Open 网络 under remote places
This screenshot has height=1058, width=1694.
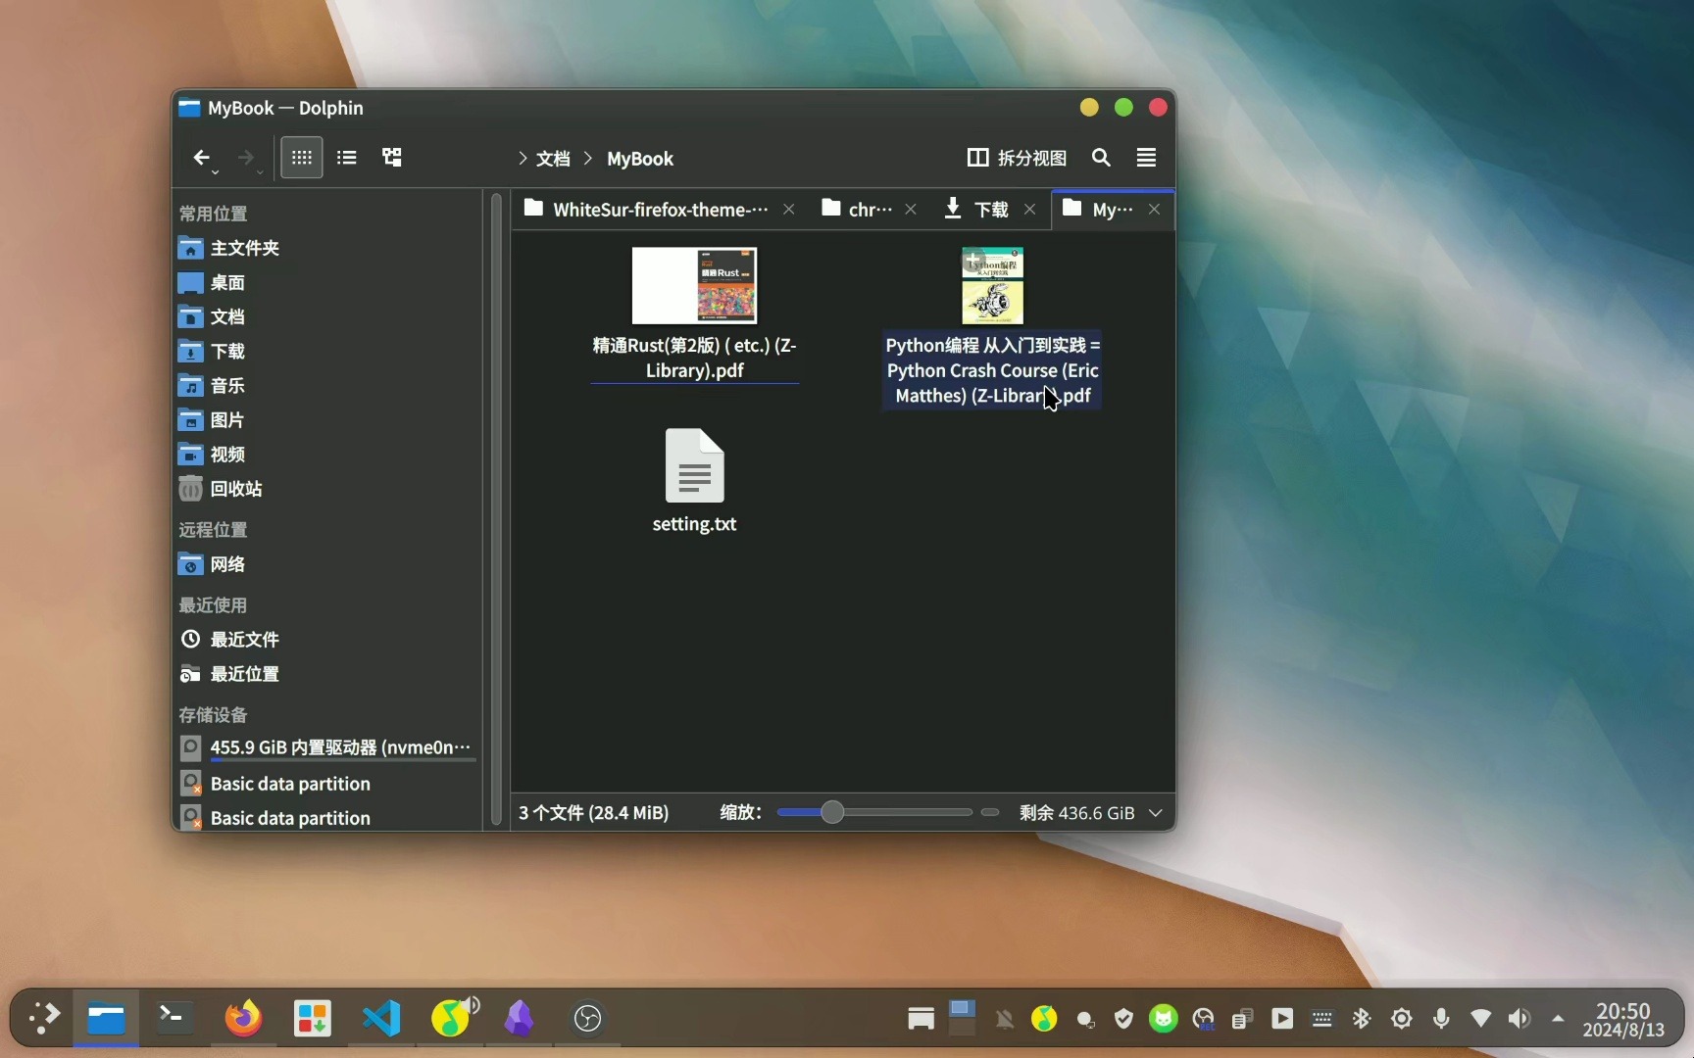pyautogui.click(x=327, y=564)
